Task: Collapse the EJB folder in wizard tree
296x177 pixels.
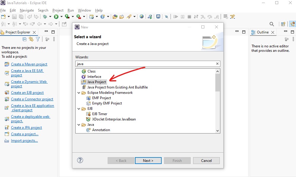Action: 79,109
